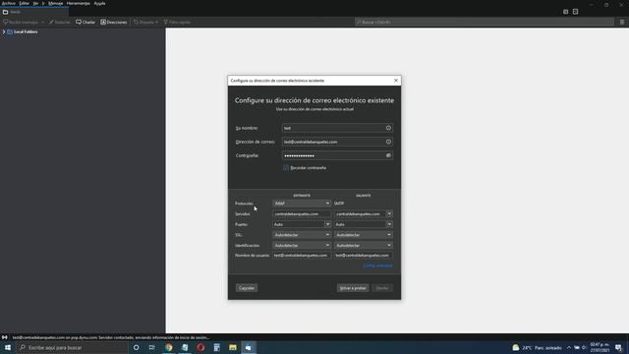Open the Editar menu
This screenshot has height=354, width=629.
click(24, 3)
